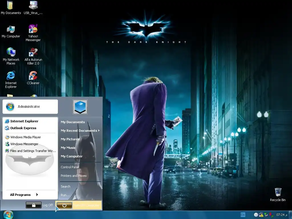Click the Windows logo beside Administrator
Viewport: 292px width, 219px height.
tap(10, 107)
